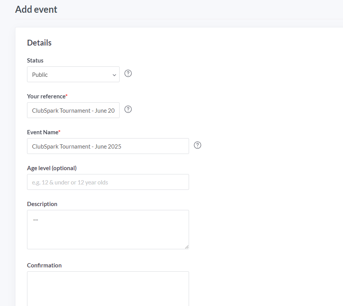Click the Add event page heading

point(36,10)
